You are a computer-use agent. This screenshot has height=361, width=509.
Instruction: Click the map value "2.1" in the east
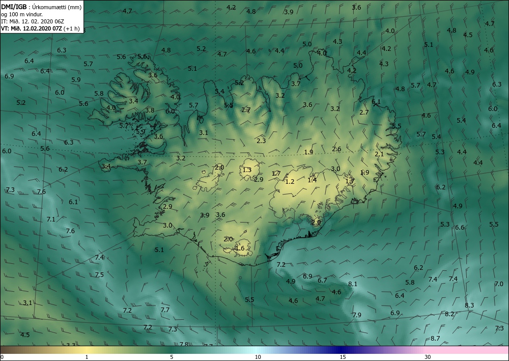tap(379, 154)
